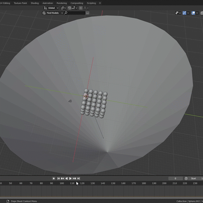
Task: Jump to next keyframe
Action: click(x=74, y=179)
